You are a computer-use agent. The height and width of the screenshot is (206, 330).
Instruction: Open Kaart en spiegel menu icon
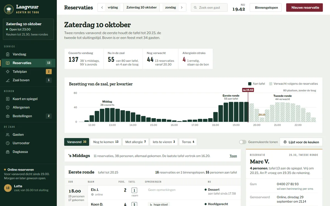(x=8, y=99)
